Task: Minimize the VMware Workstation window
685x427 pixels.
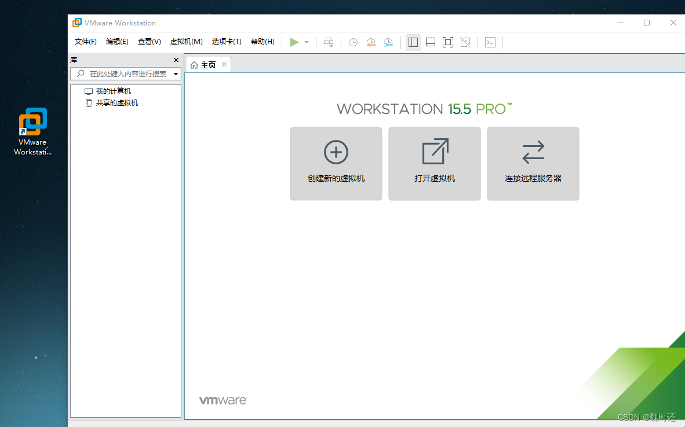Action: (621, 23)
